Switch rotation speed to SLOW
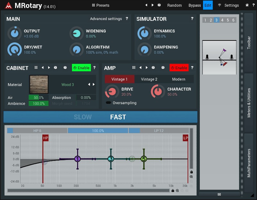Image resolution: width=257 pixels, height=200 pixels. pyautogui.click(x=83, y=117)
